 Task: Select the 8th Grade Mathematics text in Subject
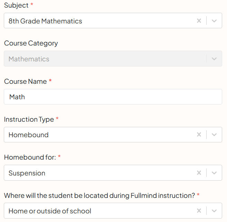[45, 21]
